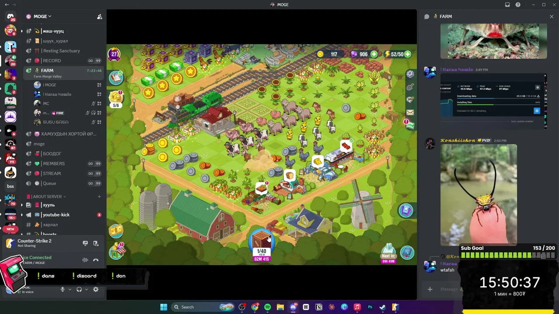Toggle microphone mute in user panel
The height and width of the screenshot is (314, 559).
coord(62,289)
